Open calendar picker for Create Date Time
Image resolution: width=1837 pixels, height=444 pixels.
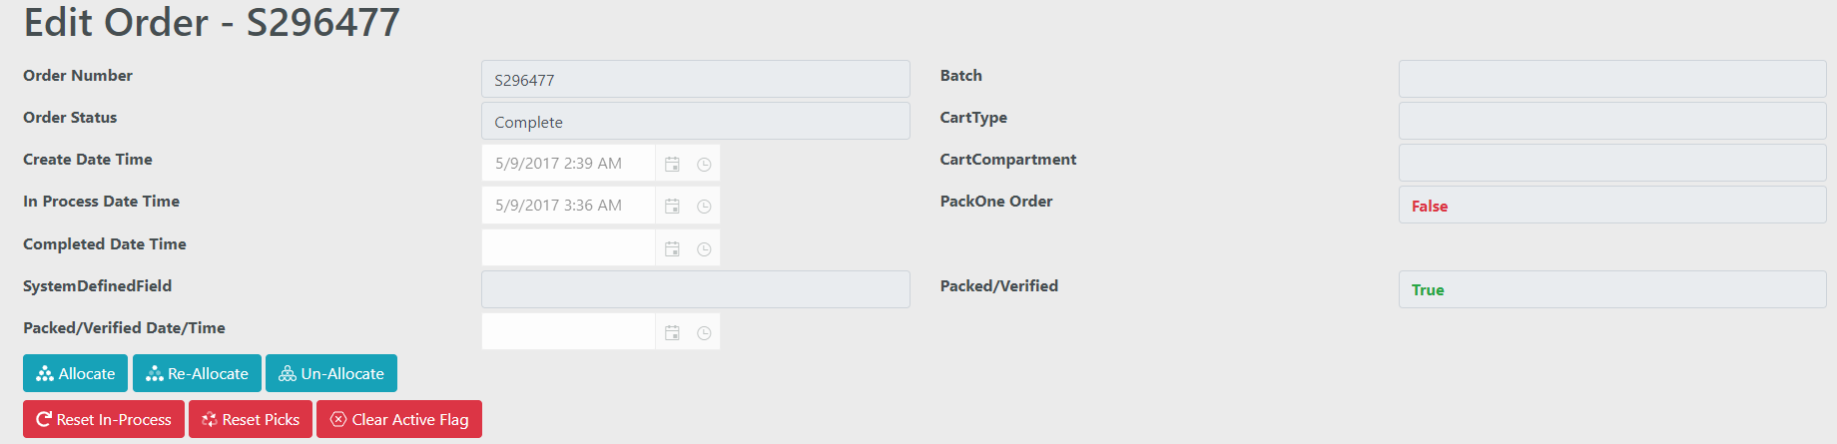coord(672,164)
